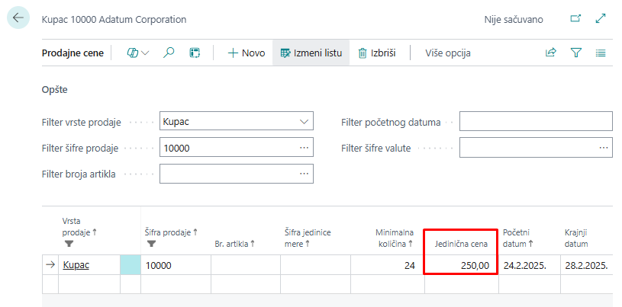Open lookup for Filter šifre valute
The height and width of the screenshot is (307, 622).
(x=602, y=148)
